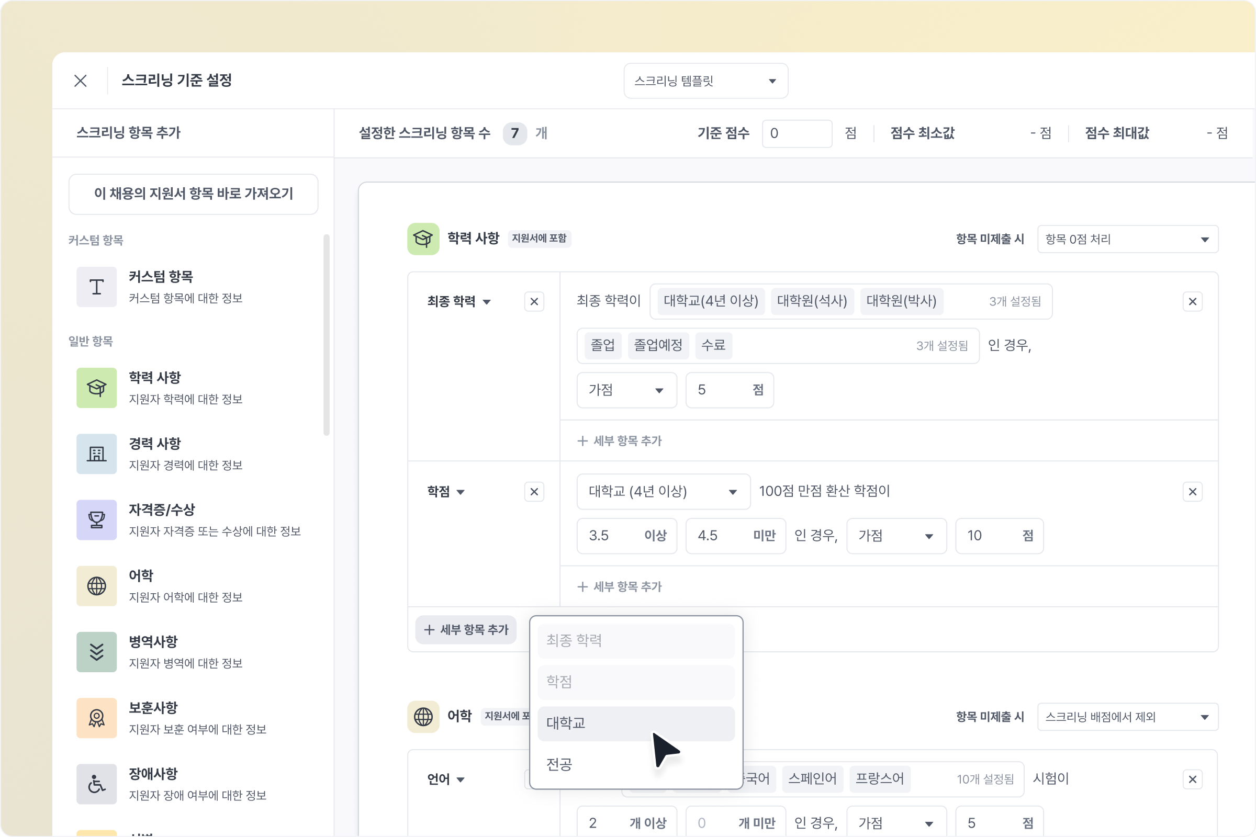The height and width of the screenshot is (837, 1256).
Task: Expand the 대학교 (4년 이상) dropdown
Action: point(663,492)
